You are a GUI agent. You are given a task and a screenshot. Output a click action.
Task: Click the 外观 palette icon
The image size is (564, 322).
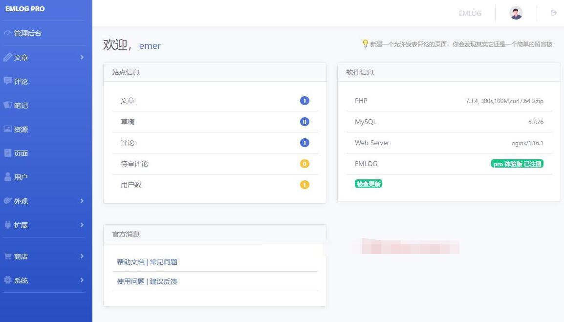click(x=9, y=201)
